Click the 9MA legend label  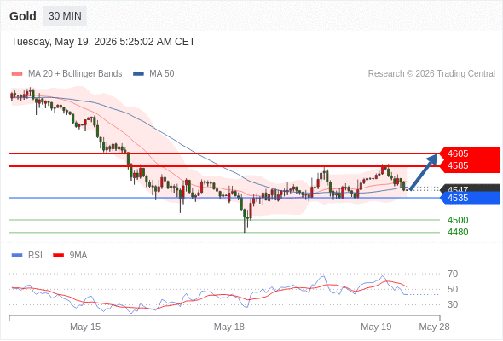tap(78, 256)
